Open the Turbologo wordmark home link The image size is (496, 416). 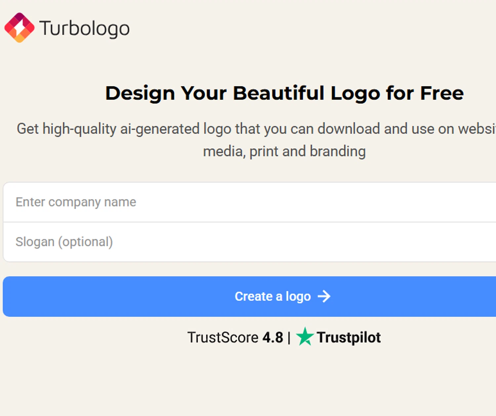85,29
